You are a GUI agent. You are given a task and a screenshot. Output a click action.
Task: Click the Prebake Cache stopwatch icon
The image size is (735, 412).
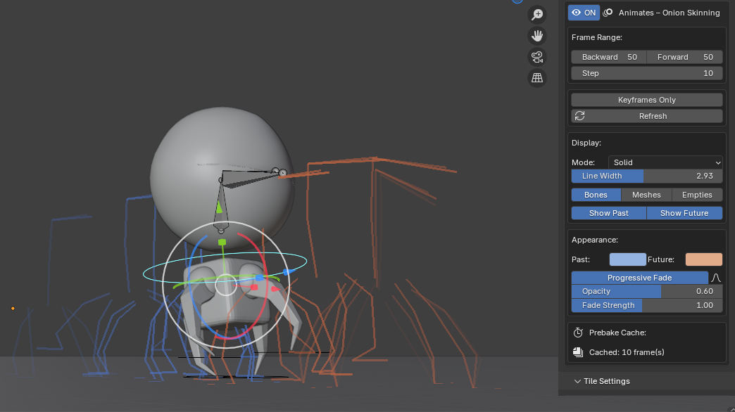(x=578, y=333)
